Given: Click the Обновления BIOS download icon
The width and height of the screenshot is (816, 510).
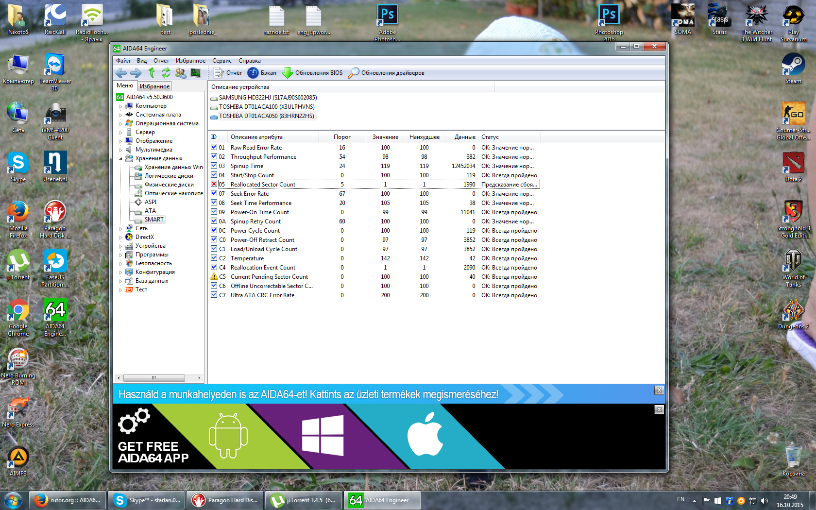Looking at the screenshot, I should (288, 73).
